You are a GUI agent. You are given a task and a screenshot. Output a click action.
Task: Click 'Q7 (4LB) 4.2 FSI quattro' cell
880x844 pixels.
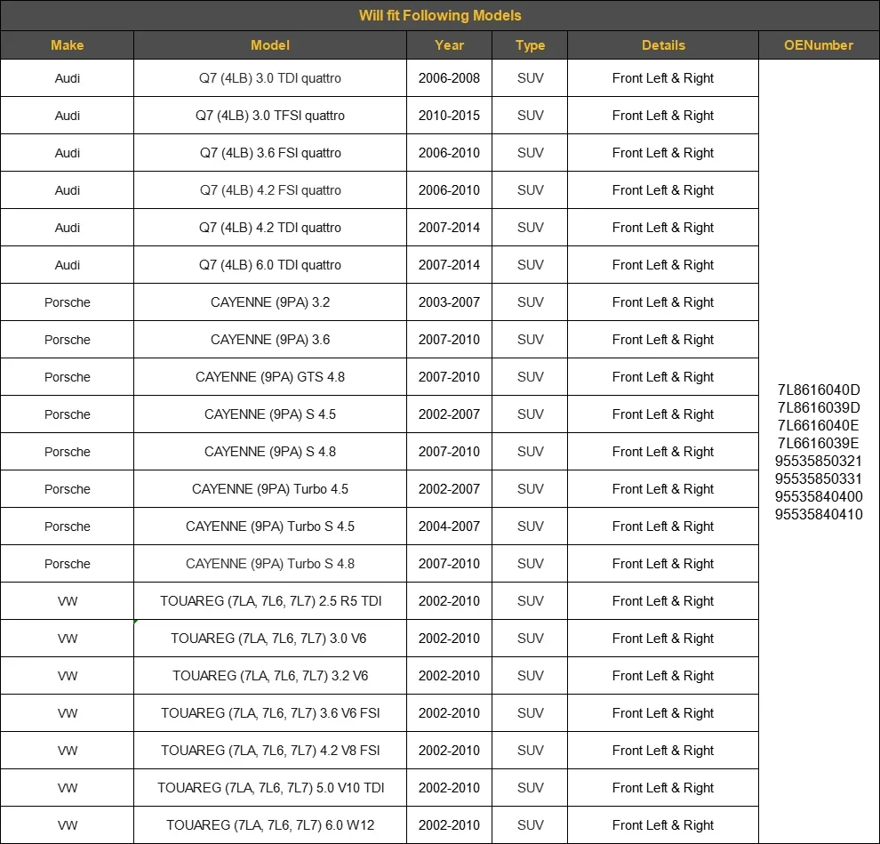pyautogui.click(x=270, y=190)
